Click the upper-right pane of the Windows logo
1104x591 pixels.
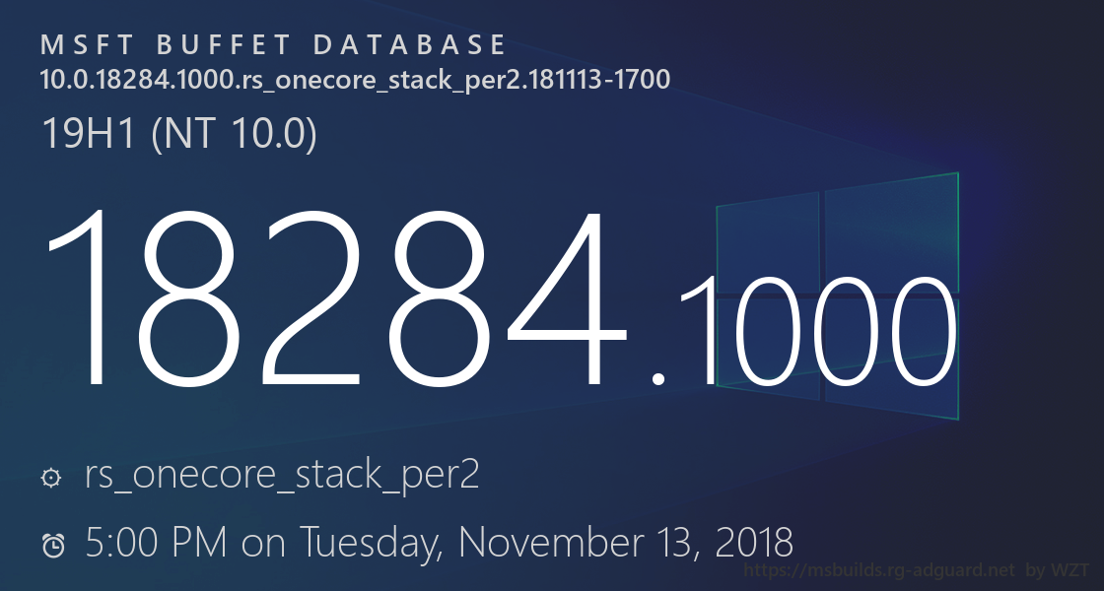click(892, 232)
